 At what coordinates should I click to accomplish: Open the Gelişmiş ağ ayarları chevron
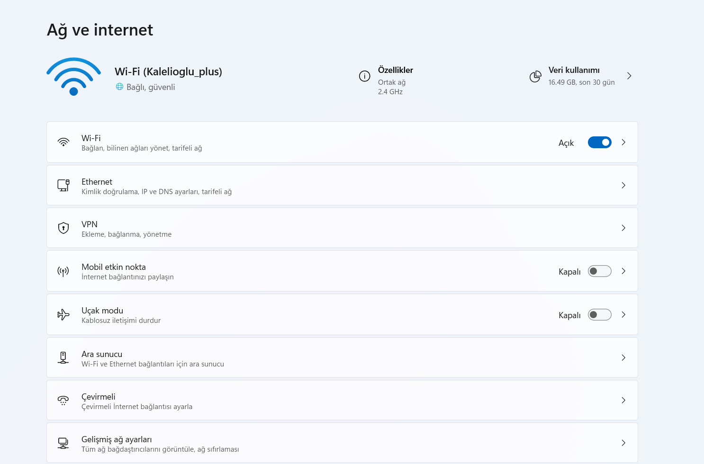pos(623,443)
